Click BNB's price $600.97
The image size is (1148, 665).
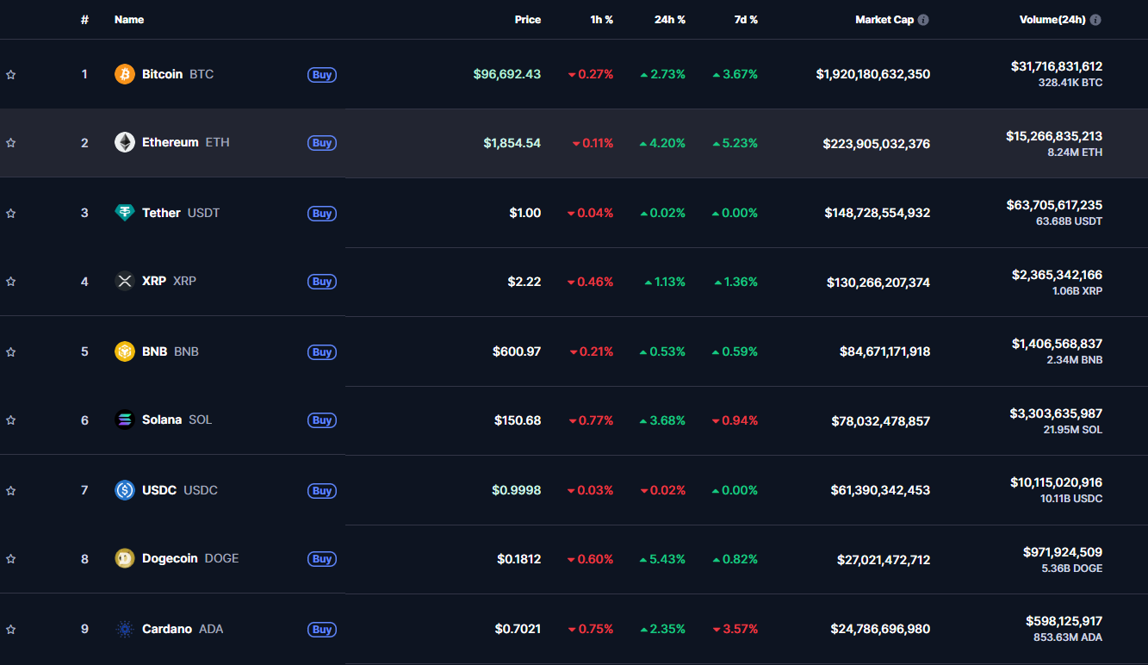click(x=517, y=351)
